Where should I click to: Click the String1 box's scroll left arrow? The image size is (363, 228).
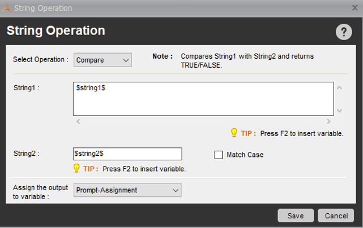pos(78,121)
